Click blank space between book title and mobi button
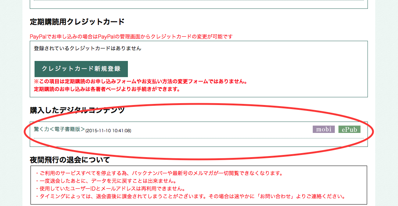Viewport: 398px width, 206px height. pyautogui.click(x=220, y=130)
